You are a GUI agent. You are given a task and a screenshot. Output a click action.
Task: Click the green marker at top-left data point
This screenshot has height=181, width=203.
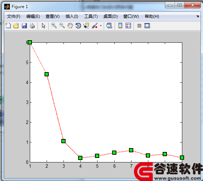point(30,42)
